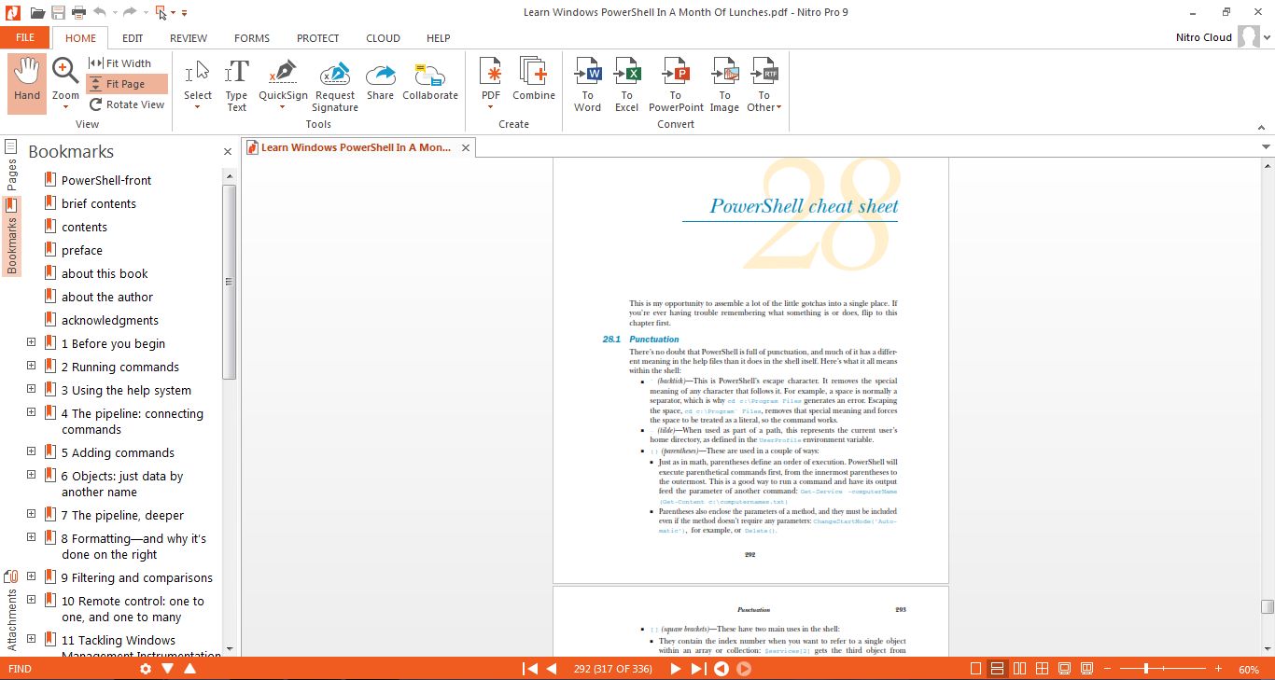Click the Redo arrow
This screenshot has height=680, width=1275.
tap(130, 12)
